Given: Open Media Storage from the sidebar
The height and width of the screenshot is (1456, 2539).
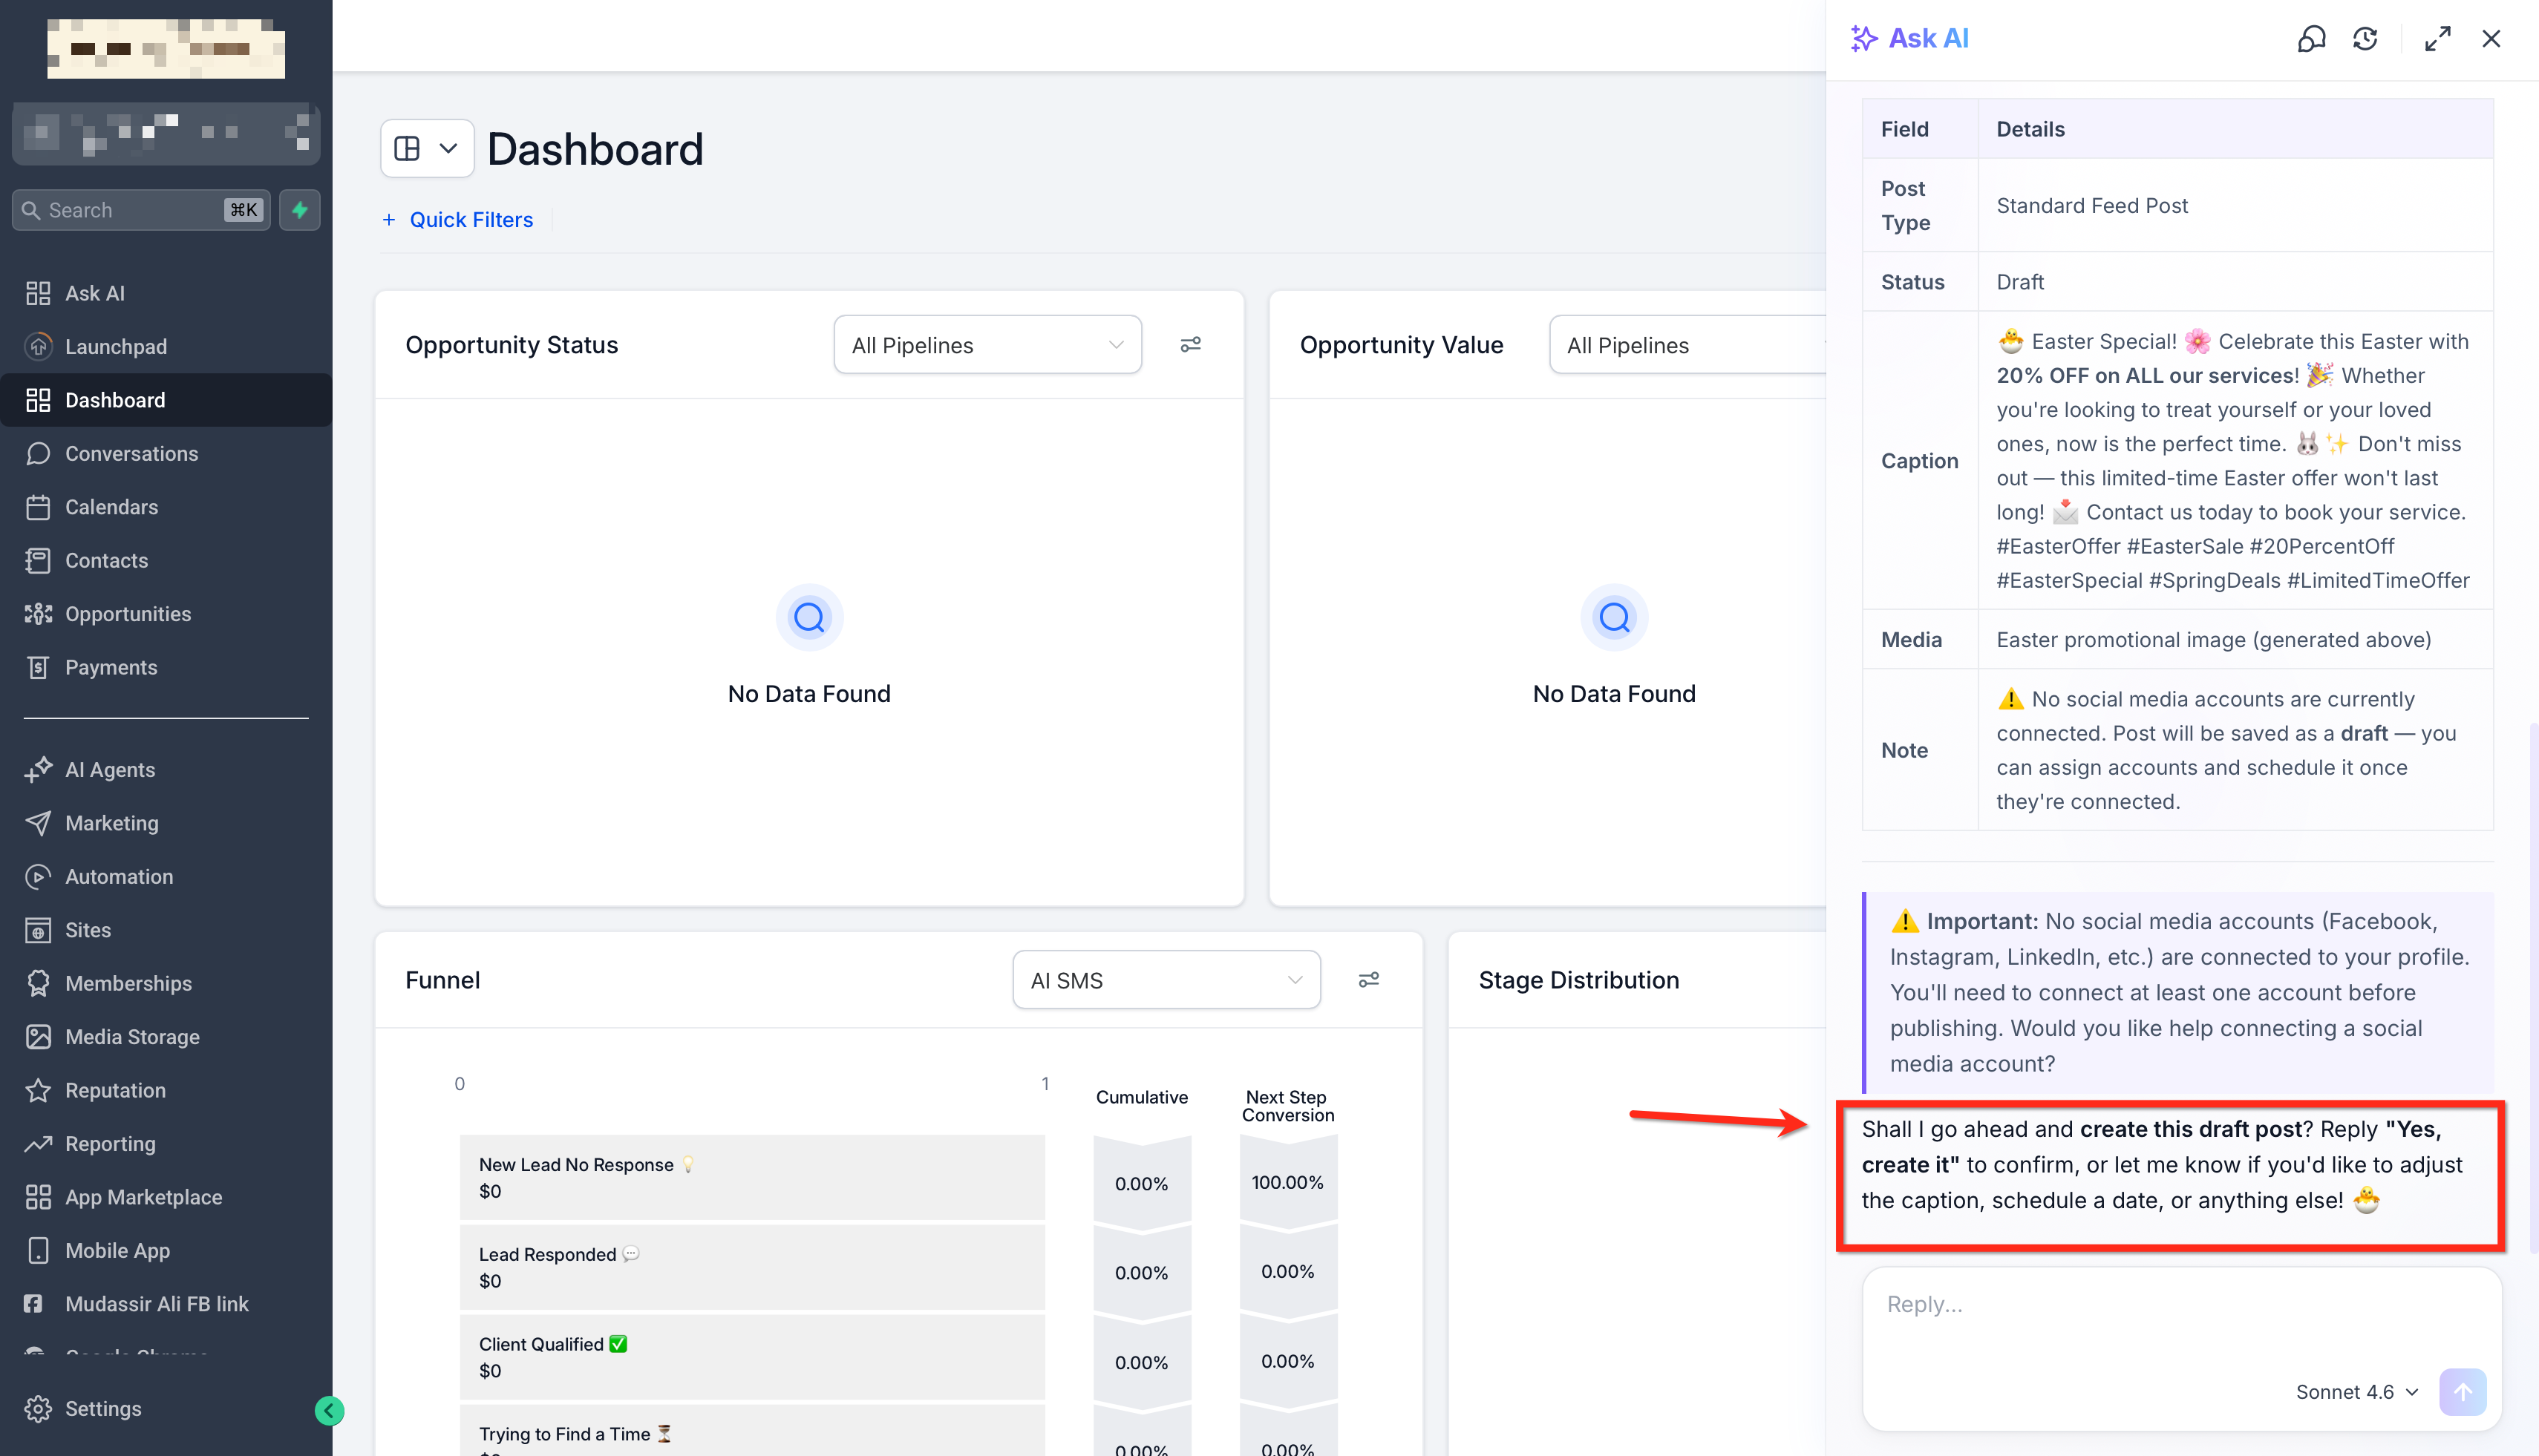Looking at the screenshot, I should point(132,1037).
